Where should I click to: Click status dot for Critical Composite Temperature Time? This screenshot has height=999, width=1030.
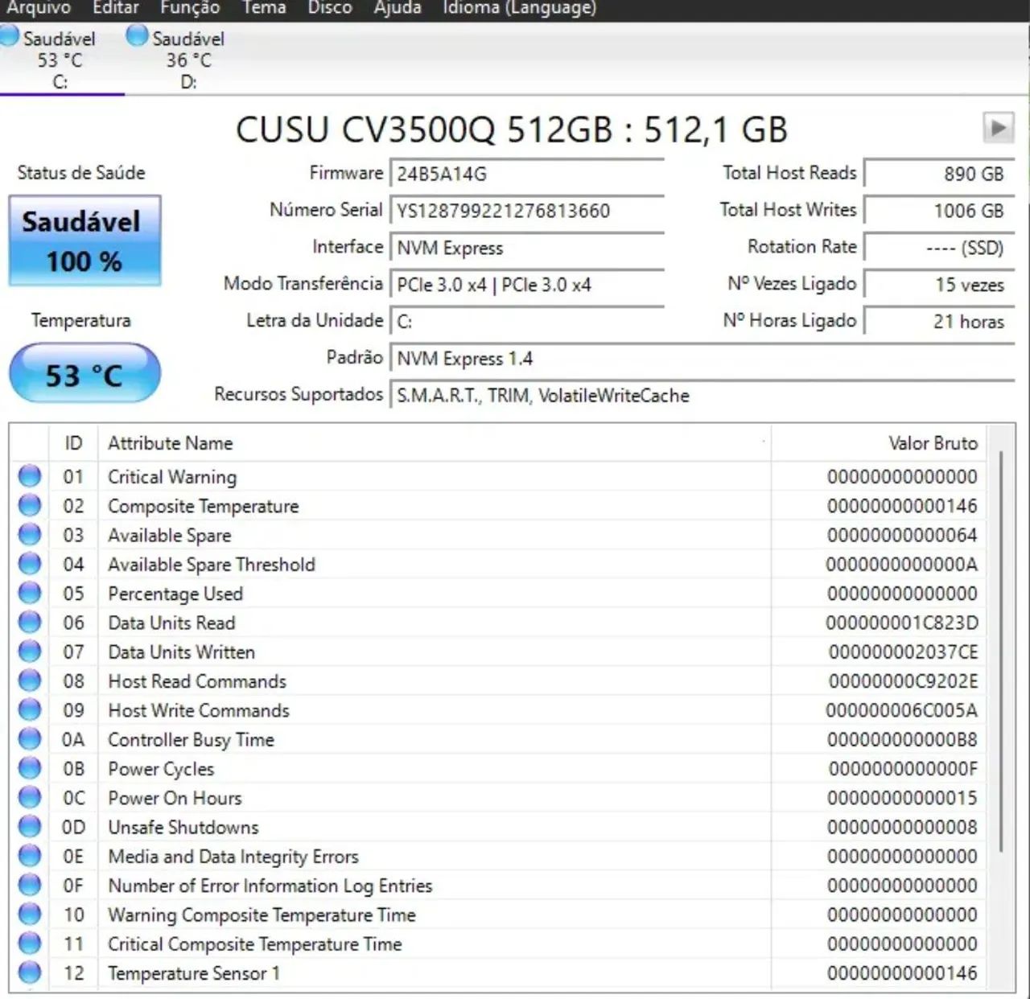pyautogui.click(x=30, y=943)
